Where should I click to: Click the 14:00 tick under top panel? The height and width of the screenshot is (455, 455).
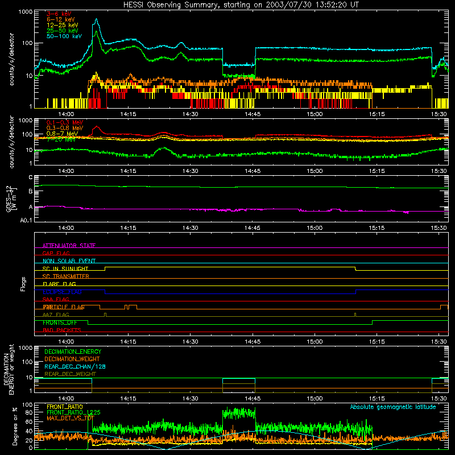[66, 114]
